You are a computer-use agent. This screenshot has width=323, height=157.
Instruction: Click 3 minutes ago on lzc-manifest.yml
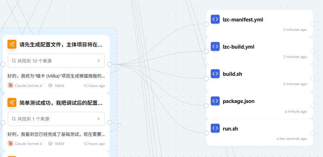(x=295, y=29)
